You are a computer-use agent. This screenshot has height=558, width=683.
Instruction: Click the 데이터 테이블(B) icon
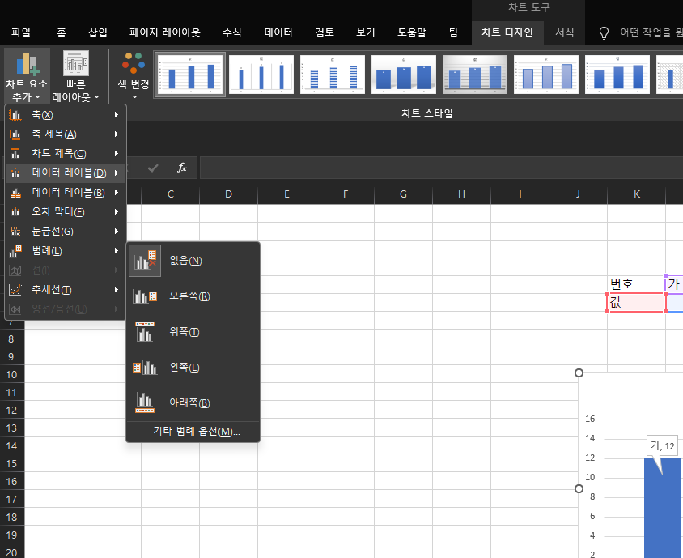pos(15,192)
